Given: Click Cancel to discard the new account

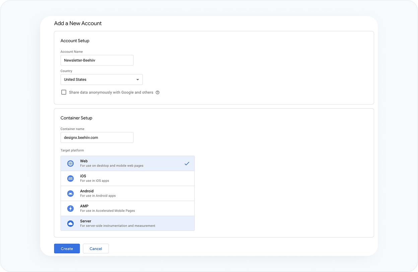Looking at the screenshot, I should [x=96, y=249].
